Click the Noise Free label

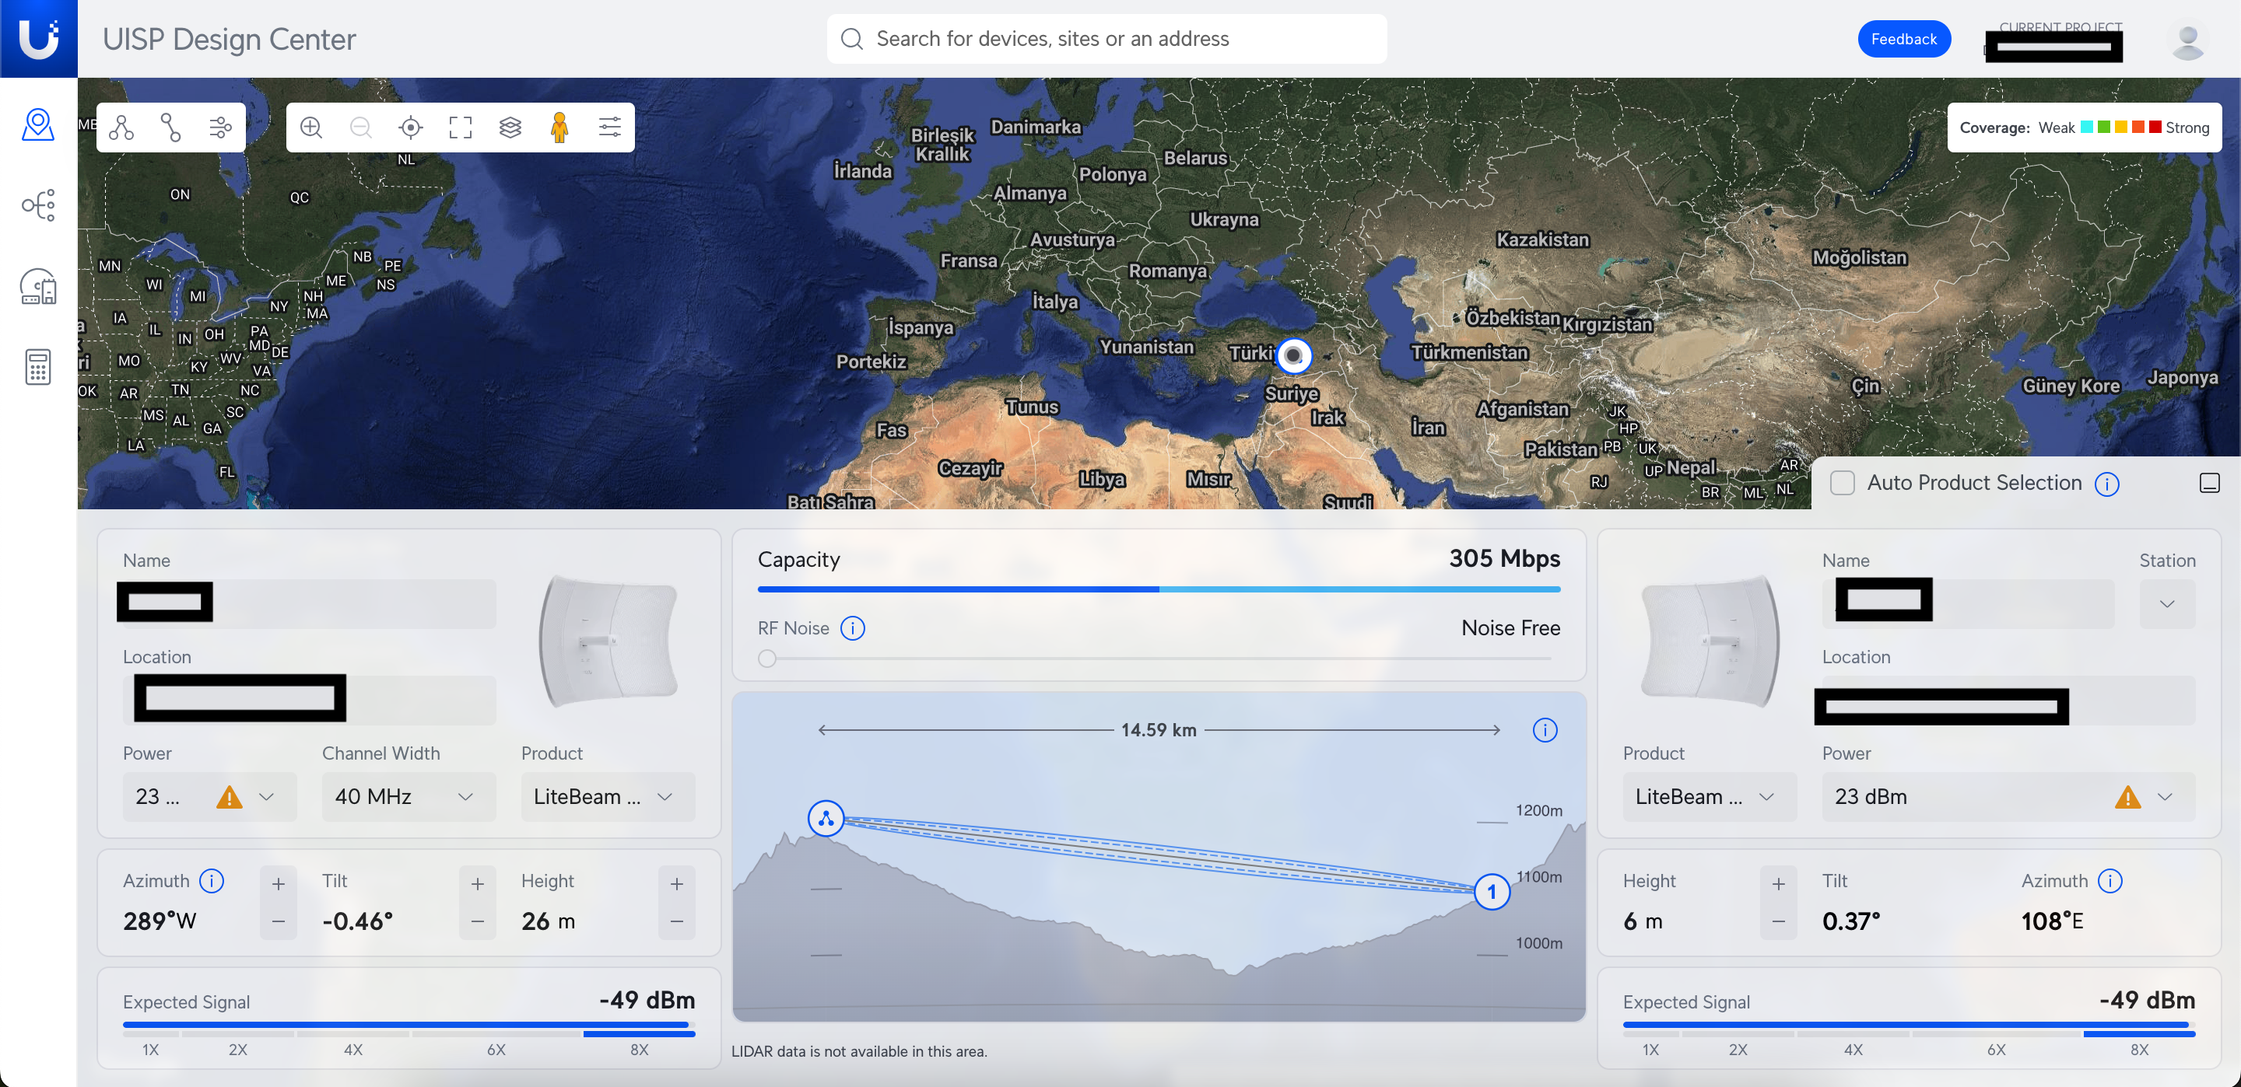(1510, 627)
